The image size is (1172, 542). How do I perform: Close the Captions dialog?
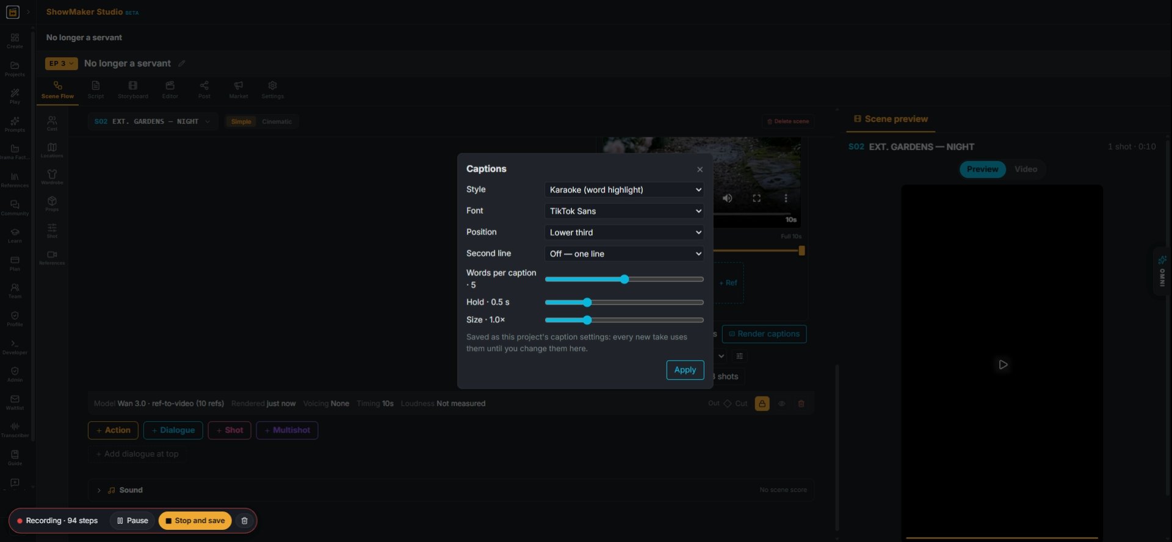coord(700,170)
